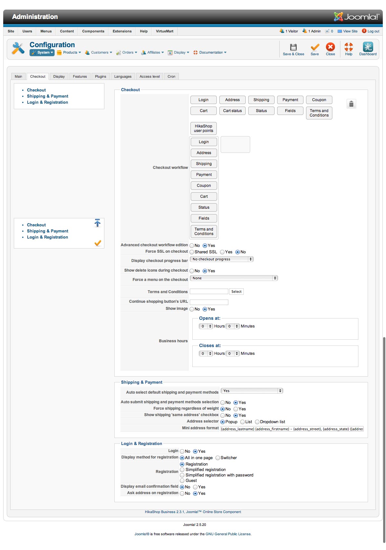Switch to the Features tab

tap(80, 76)
